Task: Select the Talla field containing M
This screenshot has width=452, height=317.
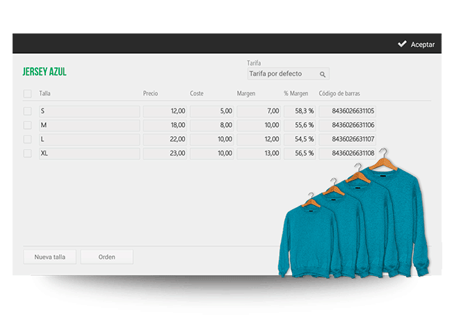Action: click(x=90, y=125)
